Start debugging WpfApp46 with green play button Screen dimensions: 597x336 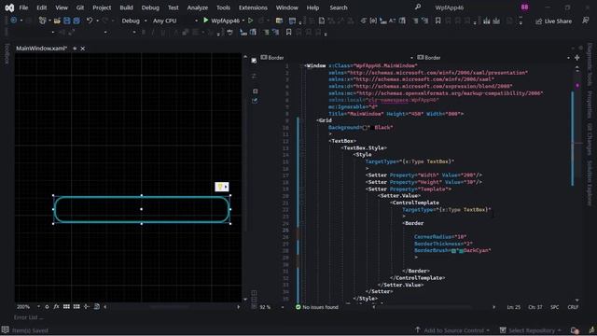click(205, 21)
